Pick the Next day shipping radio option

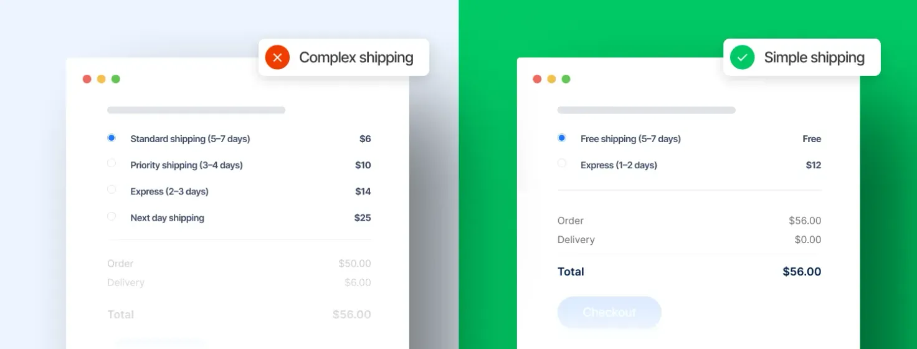click(x=112, y=216)
